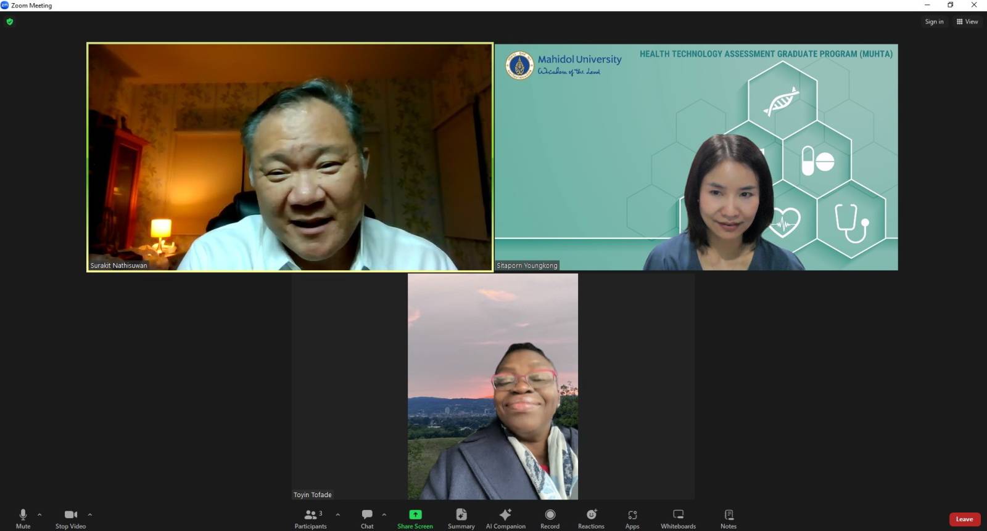The width and height of the screenshot is (987, 531).
Task: Launch AI Companion
Action: coord(505,519)
